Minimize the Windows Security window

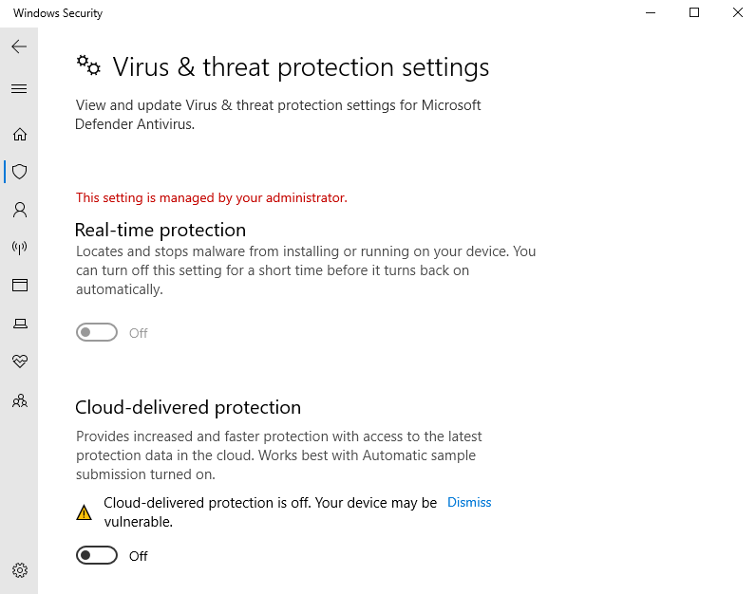(651, 12)
